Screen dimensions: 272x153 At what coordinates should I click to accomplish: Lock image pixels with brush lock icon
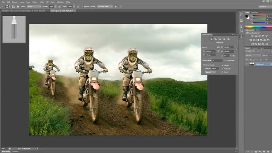pos(254,59)
